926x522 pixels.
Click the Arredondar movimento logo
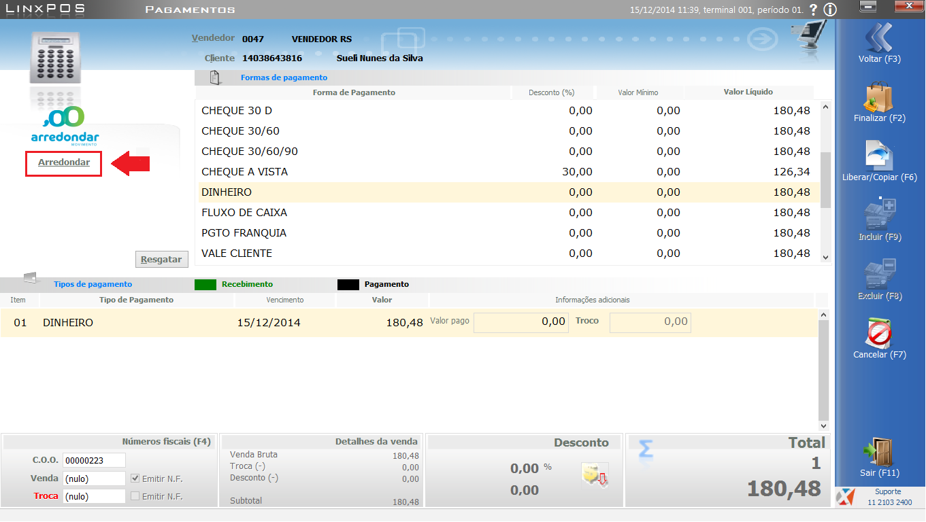coord(65,127)
